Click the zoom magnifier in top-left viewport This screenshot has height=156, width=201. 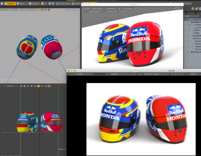[x=70, y=10]
